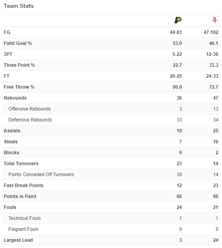The image size is (222, 248).
Task: Click the Indiana Pacers team logo
Action: tap(178, 20)
